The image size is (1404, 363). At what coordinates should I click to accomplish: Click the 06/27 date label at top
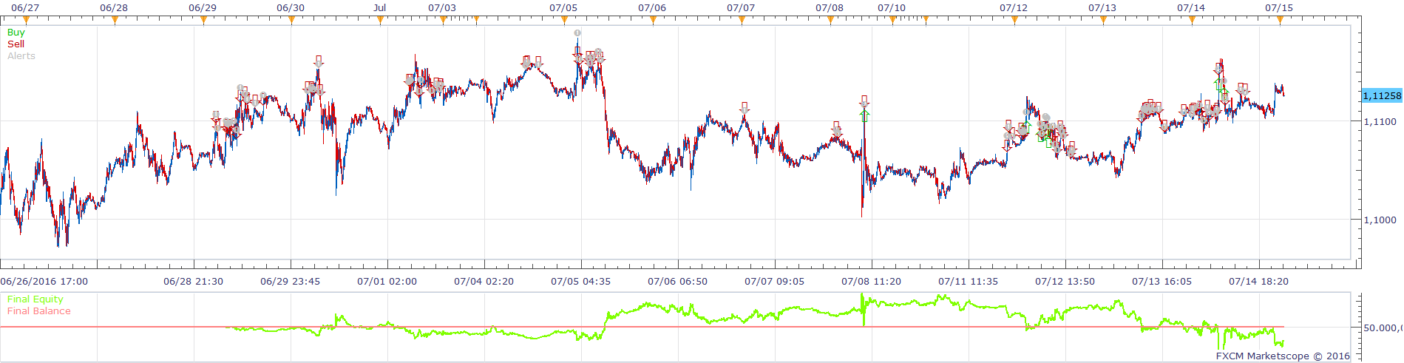(25, 8)
